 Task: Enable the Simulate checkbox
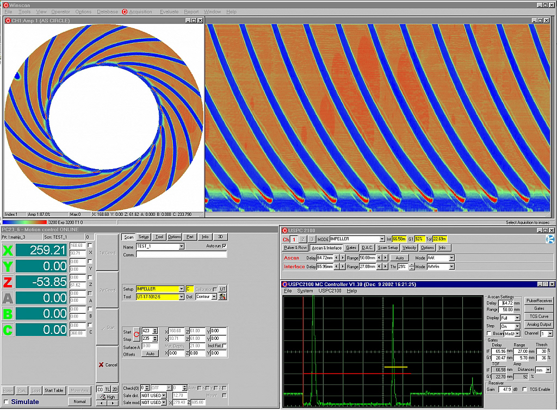pos(7,402)
